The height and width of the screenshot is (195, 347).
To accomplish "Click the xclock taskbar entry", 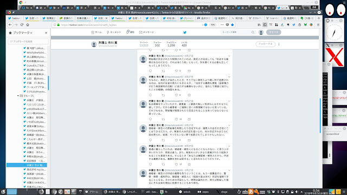I will pos(185,192).
